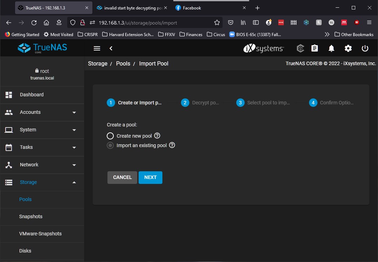Open the Harvard Extension School bookmark folder
Screen dimensions: 378x262
point(128,34)
